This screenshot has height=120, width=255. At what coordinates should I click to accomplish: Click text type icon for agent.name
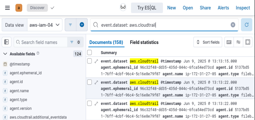pos(5,91)
